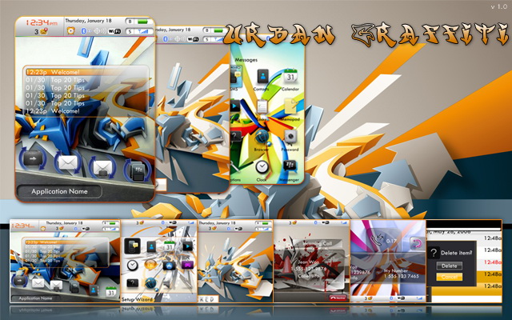Open the Delete item dialog thumbnail
Screen dimensions: 512x320
point(464,261)
